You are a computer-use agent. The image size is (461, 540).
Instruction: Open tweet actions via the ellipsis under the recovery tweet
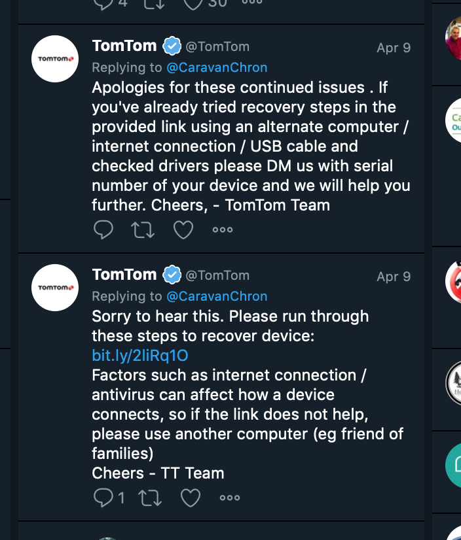(230, 498)
